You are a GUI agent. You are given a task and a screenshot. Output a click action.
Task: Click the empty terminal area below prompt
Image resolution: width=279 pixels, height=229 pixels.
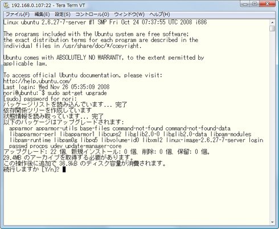click(x=137, y=197)
